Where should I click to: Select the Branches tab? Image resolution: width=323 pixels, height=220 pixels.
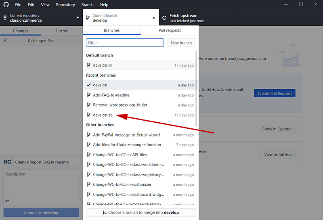112,31
